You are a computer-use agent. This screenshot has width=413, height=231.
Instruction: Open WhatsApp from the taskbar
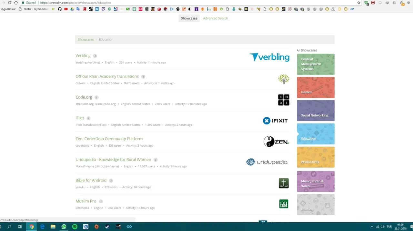[64, 226]
